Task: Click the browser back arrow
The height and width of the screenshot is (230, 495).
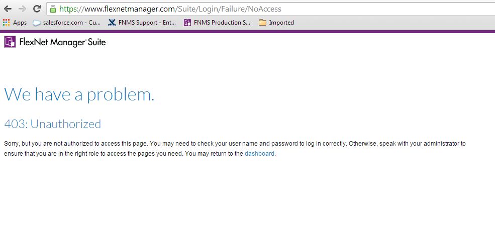Action: 8,9
